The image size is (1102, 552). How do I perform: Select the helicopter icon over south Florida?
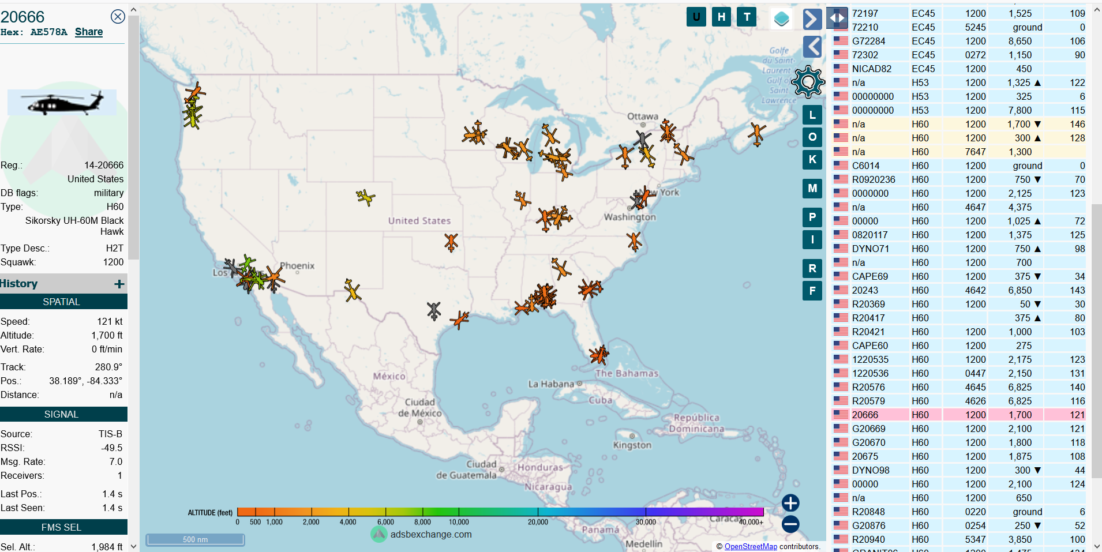tap(599, 354)
